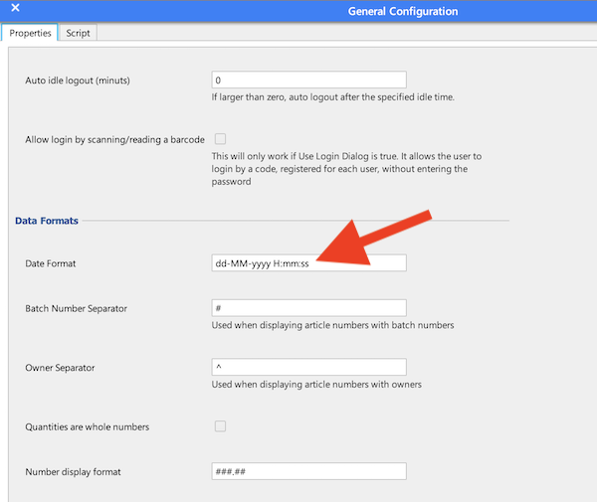Viewport: 597px width, 502px height.
Task: Click the Quantities are whole numbers label
Action: coord(88,426)
